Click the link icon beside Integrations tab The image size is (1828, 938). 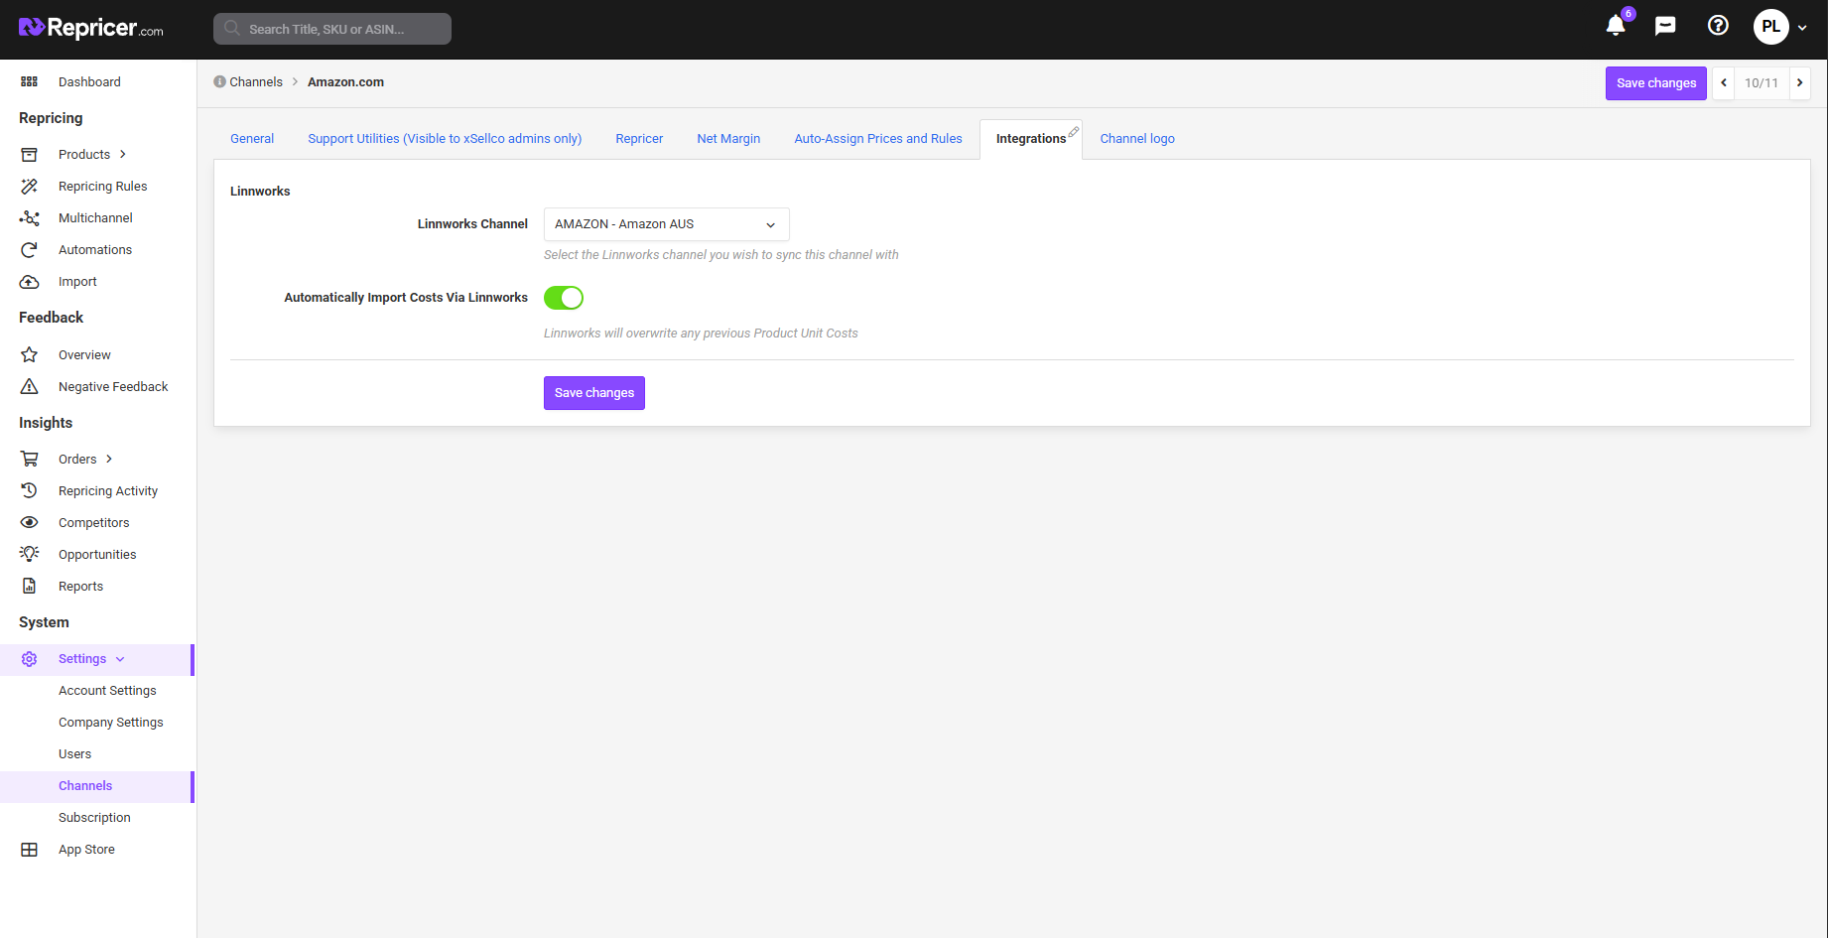tap(1074, 132)
